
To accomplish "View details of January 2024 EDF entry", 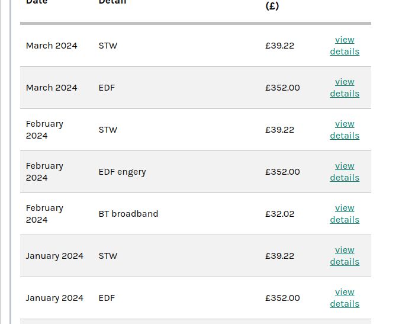I will click(x=345, y=298).
